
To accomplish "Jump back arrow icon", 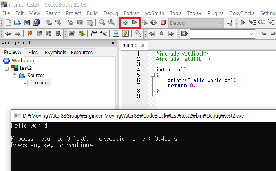I will pyautogui.click(x=8, y=33).
